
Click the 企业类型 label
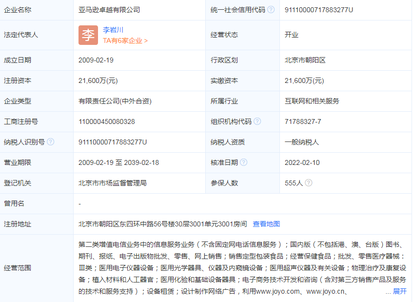18,101
